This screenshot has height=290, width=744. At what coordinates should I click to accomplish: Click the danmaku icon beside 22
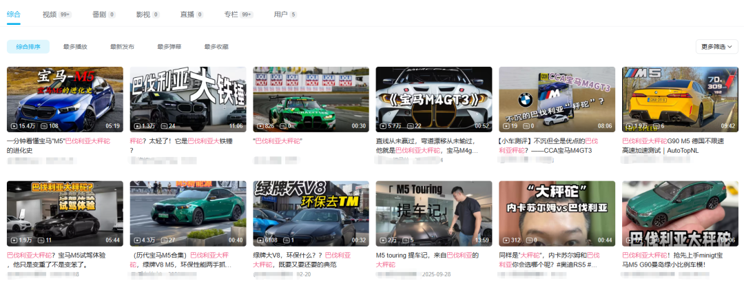(x=409, y=126)
